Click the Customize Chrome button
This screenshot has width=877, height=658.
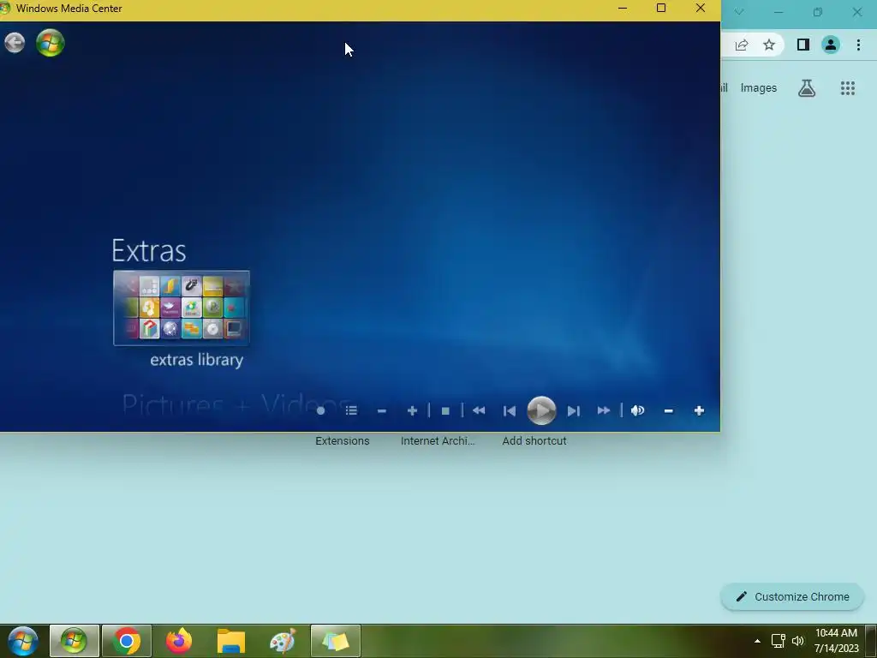click(x=792, y=596)
